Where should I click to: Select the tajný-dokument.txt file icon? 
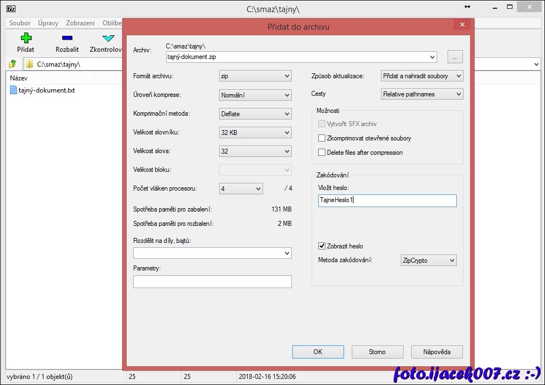pos(14,90)
